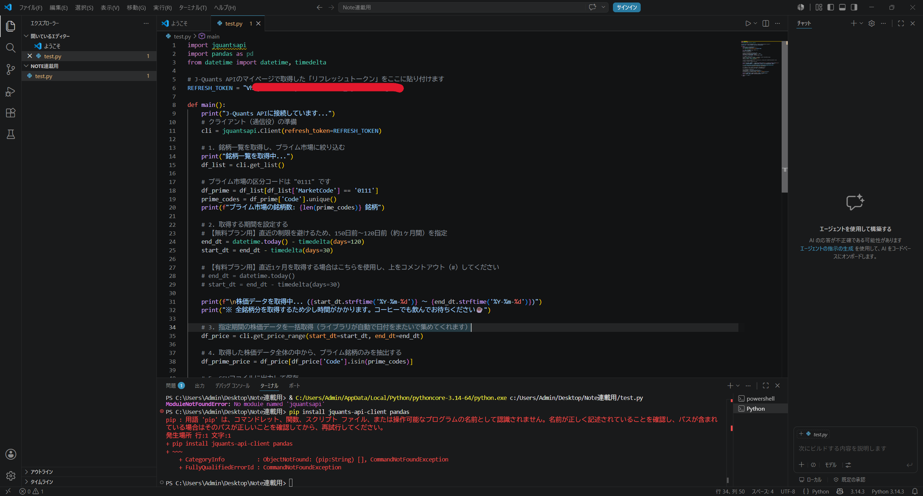
Task: Select the powershell terminal in list
Action: [x=760, y=398]
